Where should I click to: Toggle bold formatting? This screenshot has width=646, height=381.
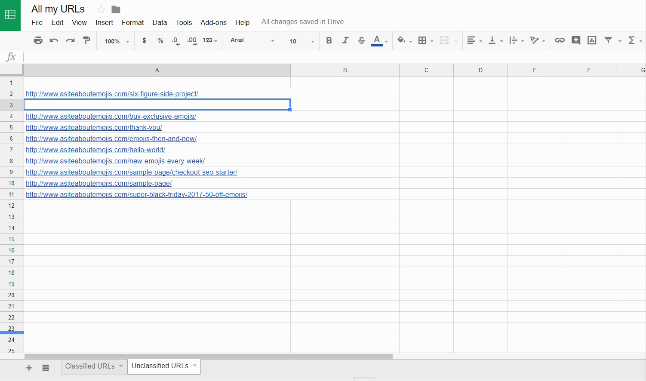(x=329, y=40)
